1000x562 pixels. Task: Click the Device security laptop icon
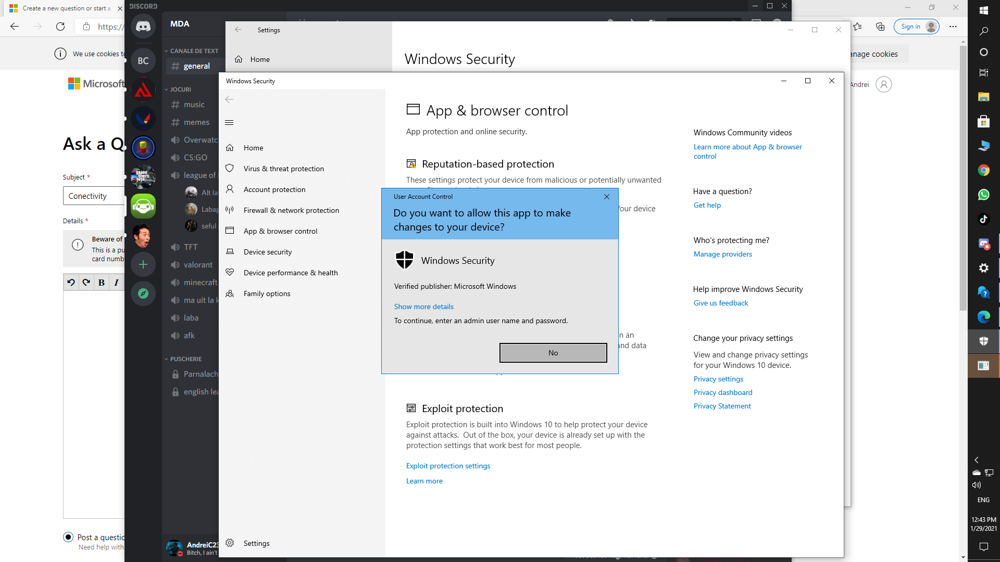coord(230,251)
